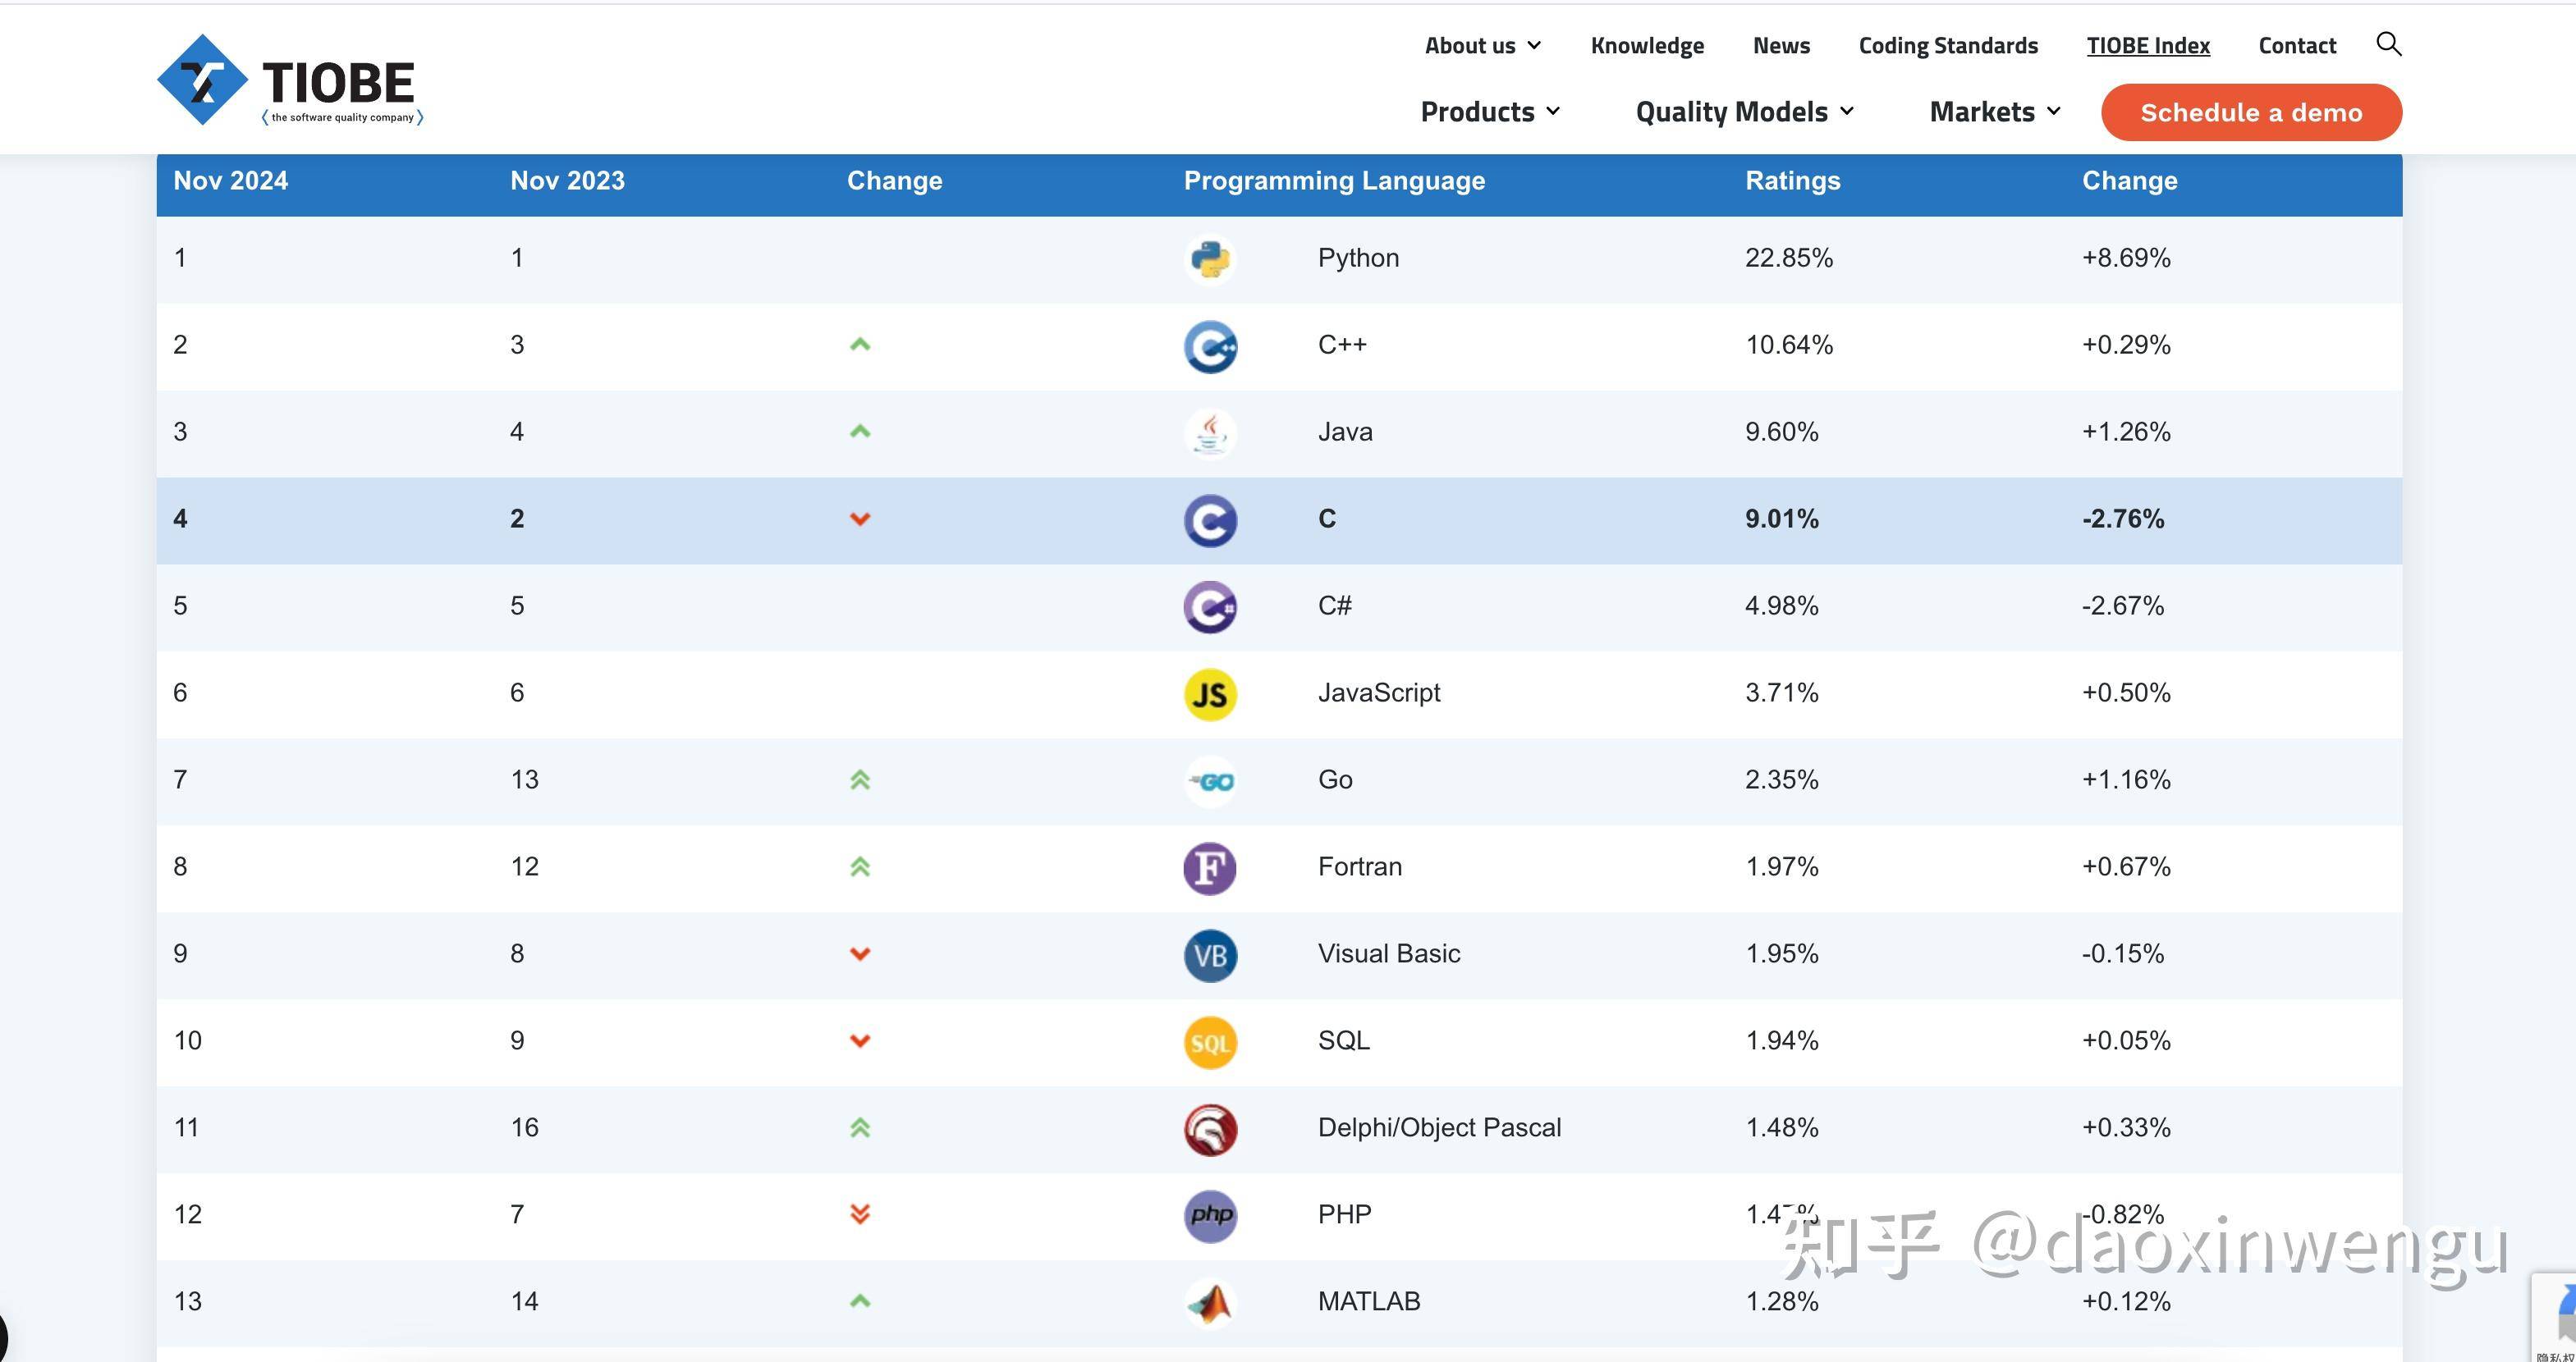This screenshot has width=2576, height=1362.
Task: Click the 10.64% rating value
Action: [x=1789, y=345]
